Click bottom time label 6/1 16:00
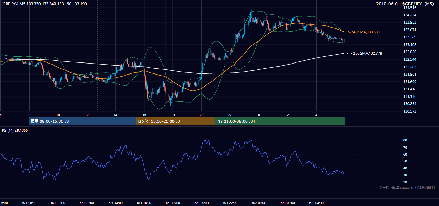The image size is (439, 206). (144, 203)
